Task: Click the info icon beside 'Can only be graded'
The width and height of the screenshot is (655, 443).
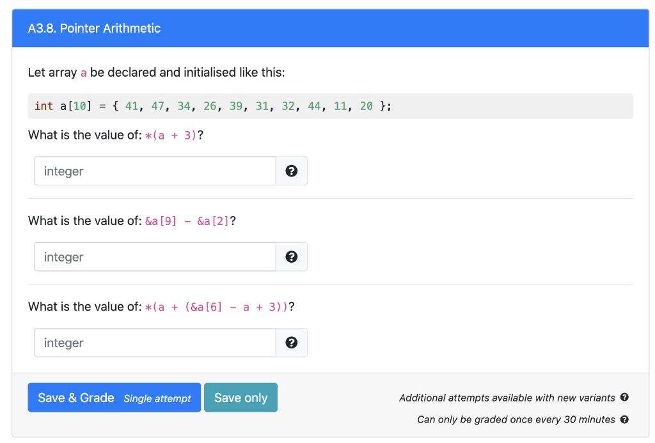Action: click(624, 419)
